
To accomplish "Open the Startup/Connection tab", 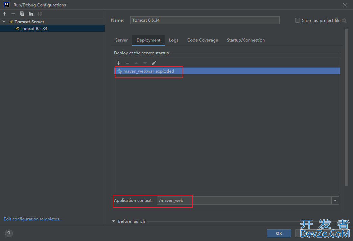I will coord(245,40).
